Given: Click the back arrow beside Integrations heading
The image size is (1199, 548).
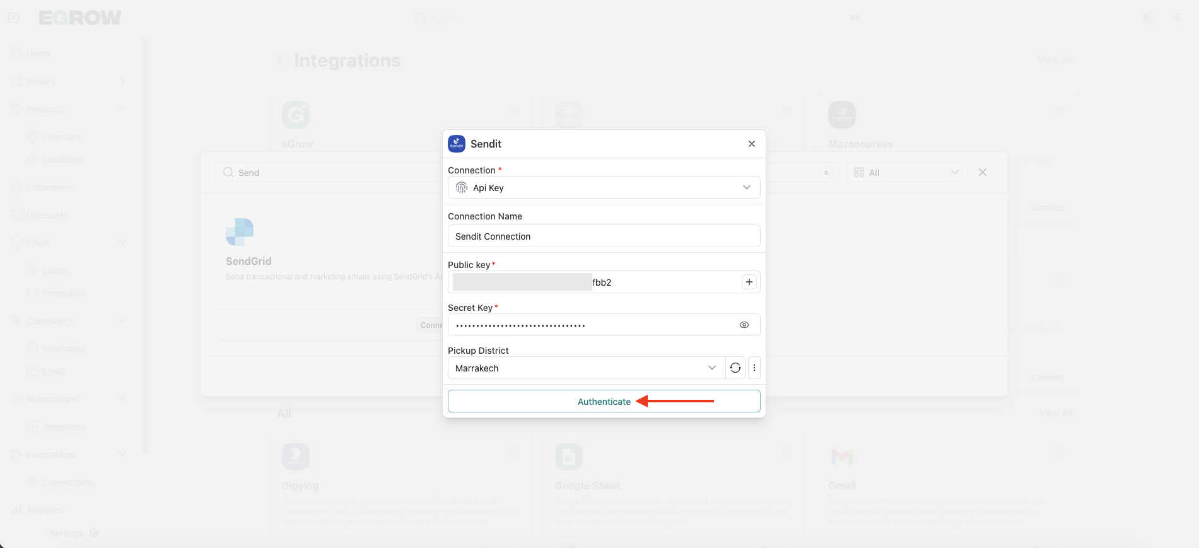Looking at the screenshot, I should point(281,61).
